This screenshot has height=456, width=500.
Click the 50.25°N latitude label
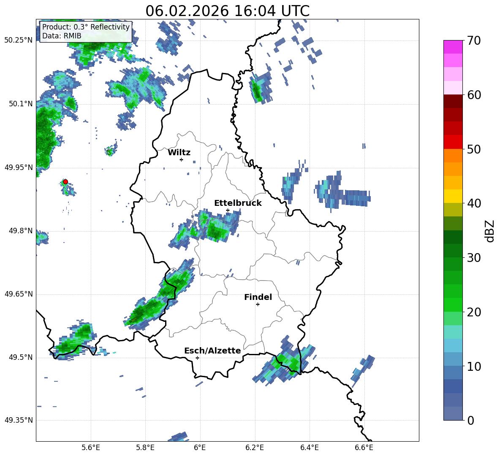(x=19, y=40)
